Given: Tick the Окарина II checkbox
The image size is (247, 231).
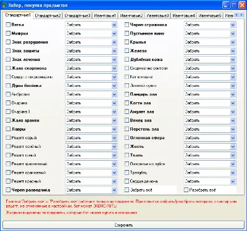Looking at the screenshot, I should coord(8,111).
